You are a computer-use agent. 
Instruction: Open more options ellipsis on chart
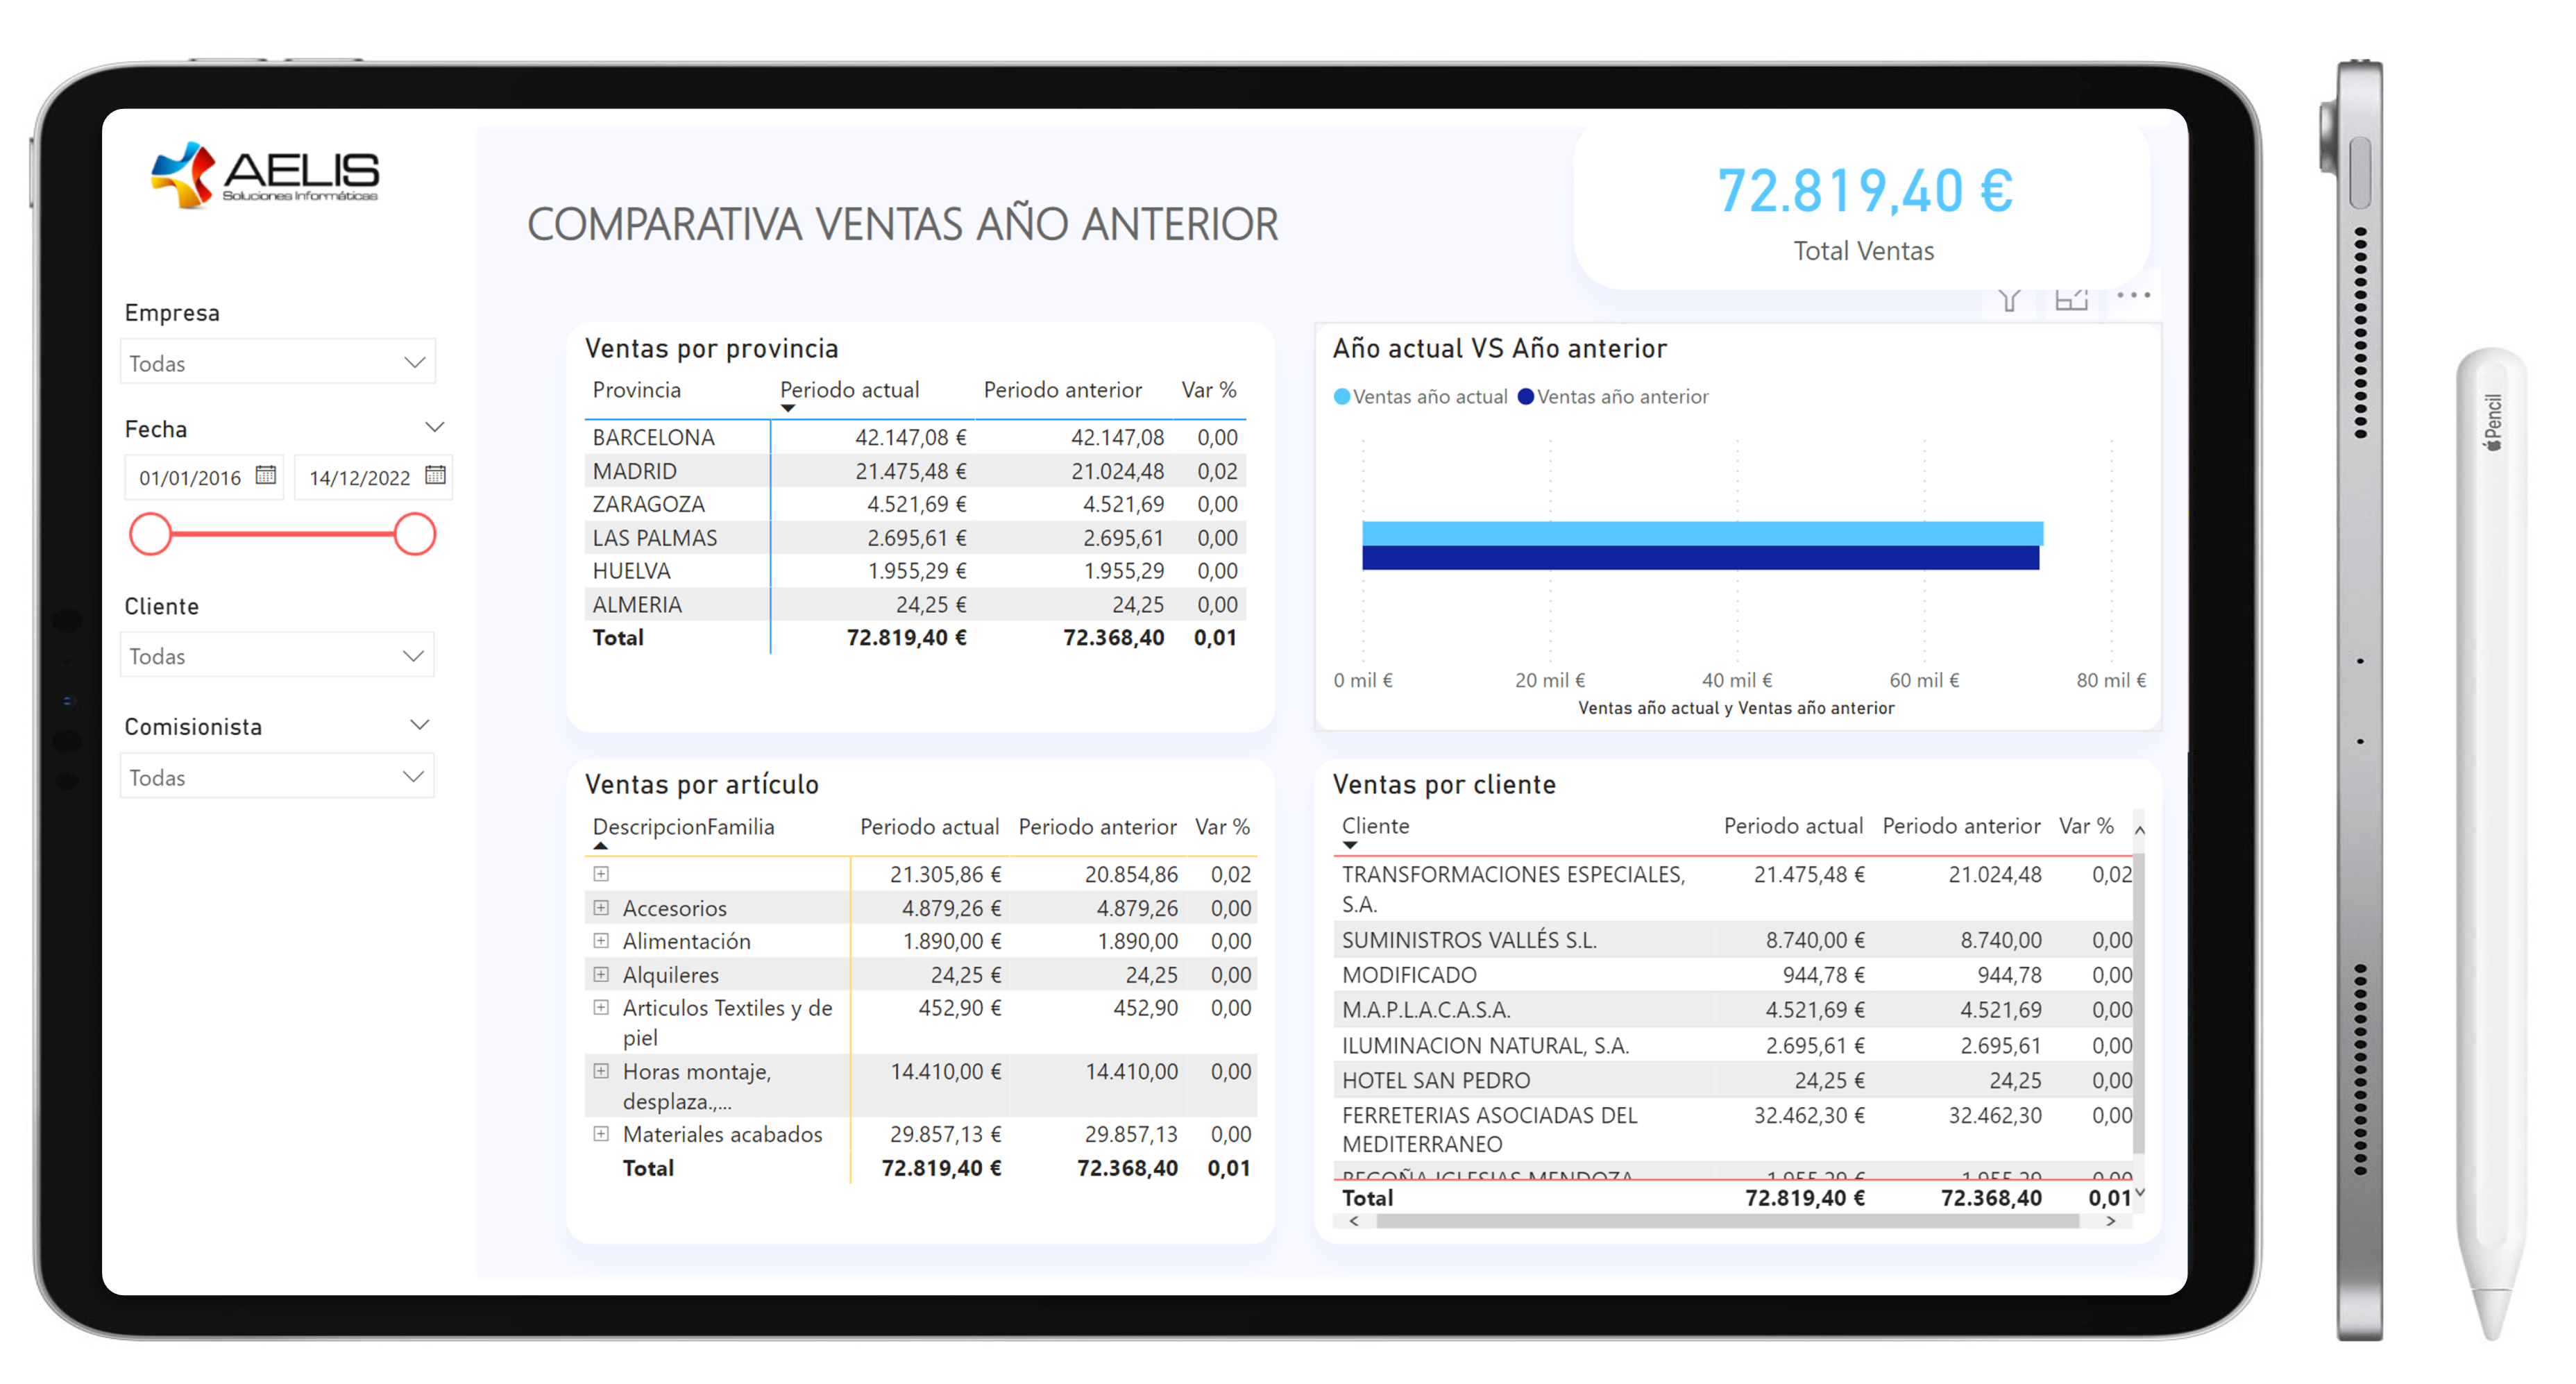pyautogui.click(x=2133, y=295)
